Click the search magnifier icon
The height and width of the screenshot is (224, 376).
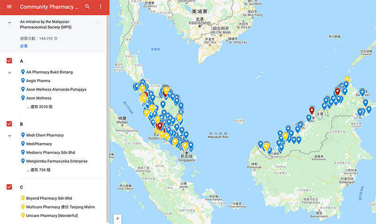87,7
